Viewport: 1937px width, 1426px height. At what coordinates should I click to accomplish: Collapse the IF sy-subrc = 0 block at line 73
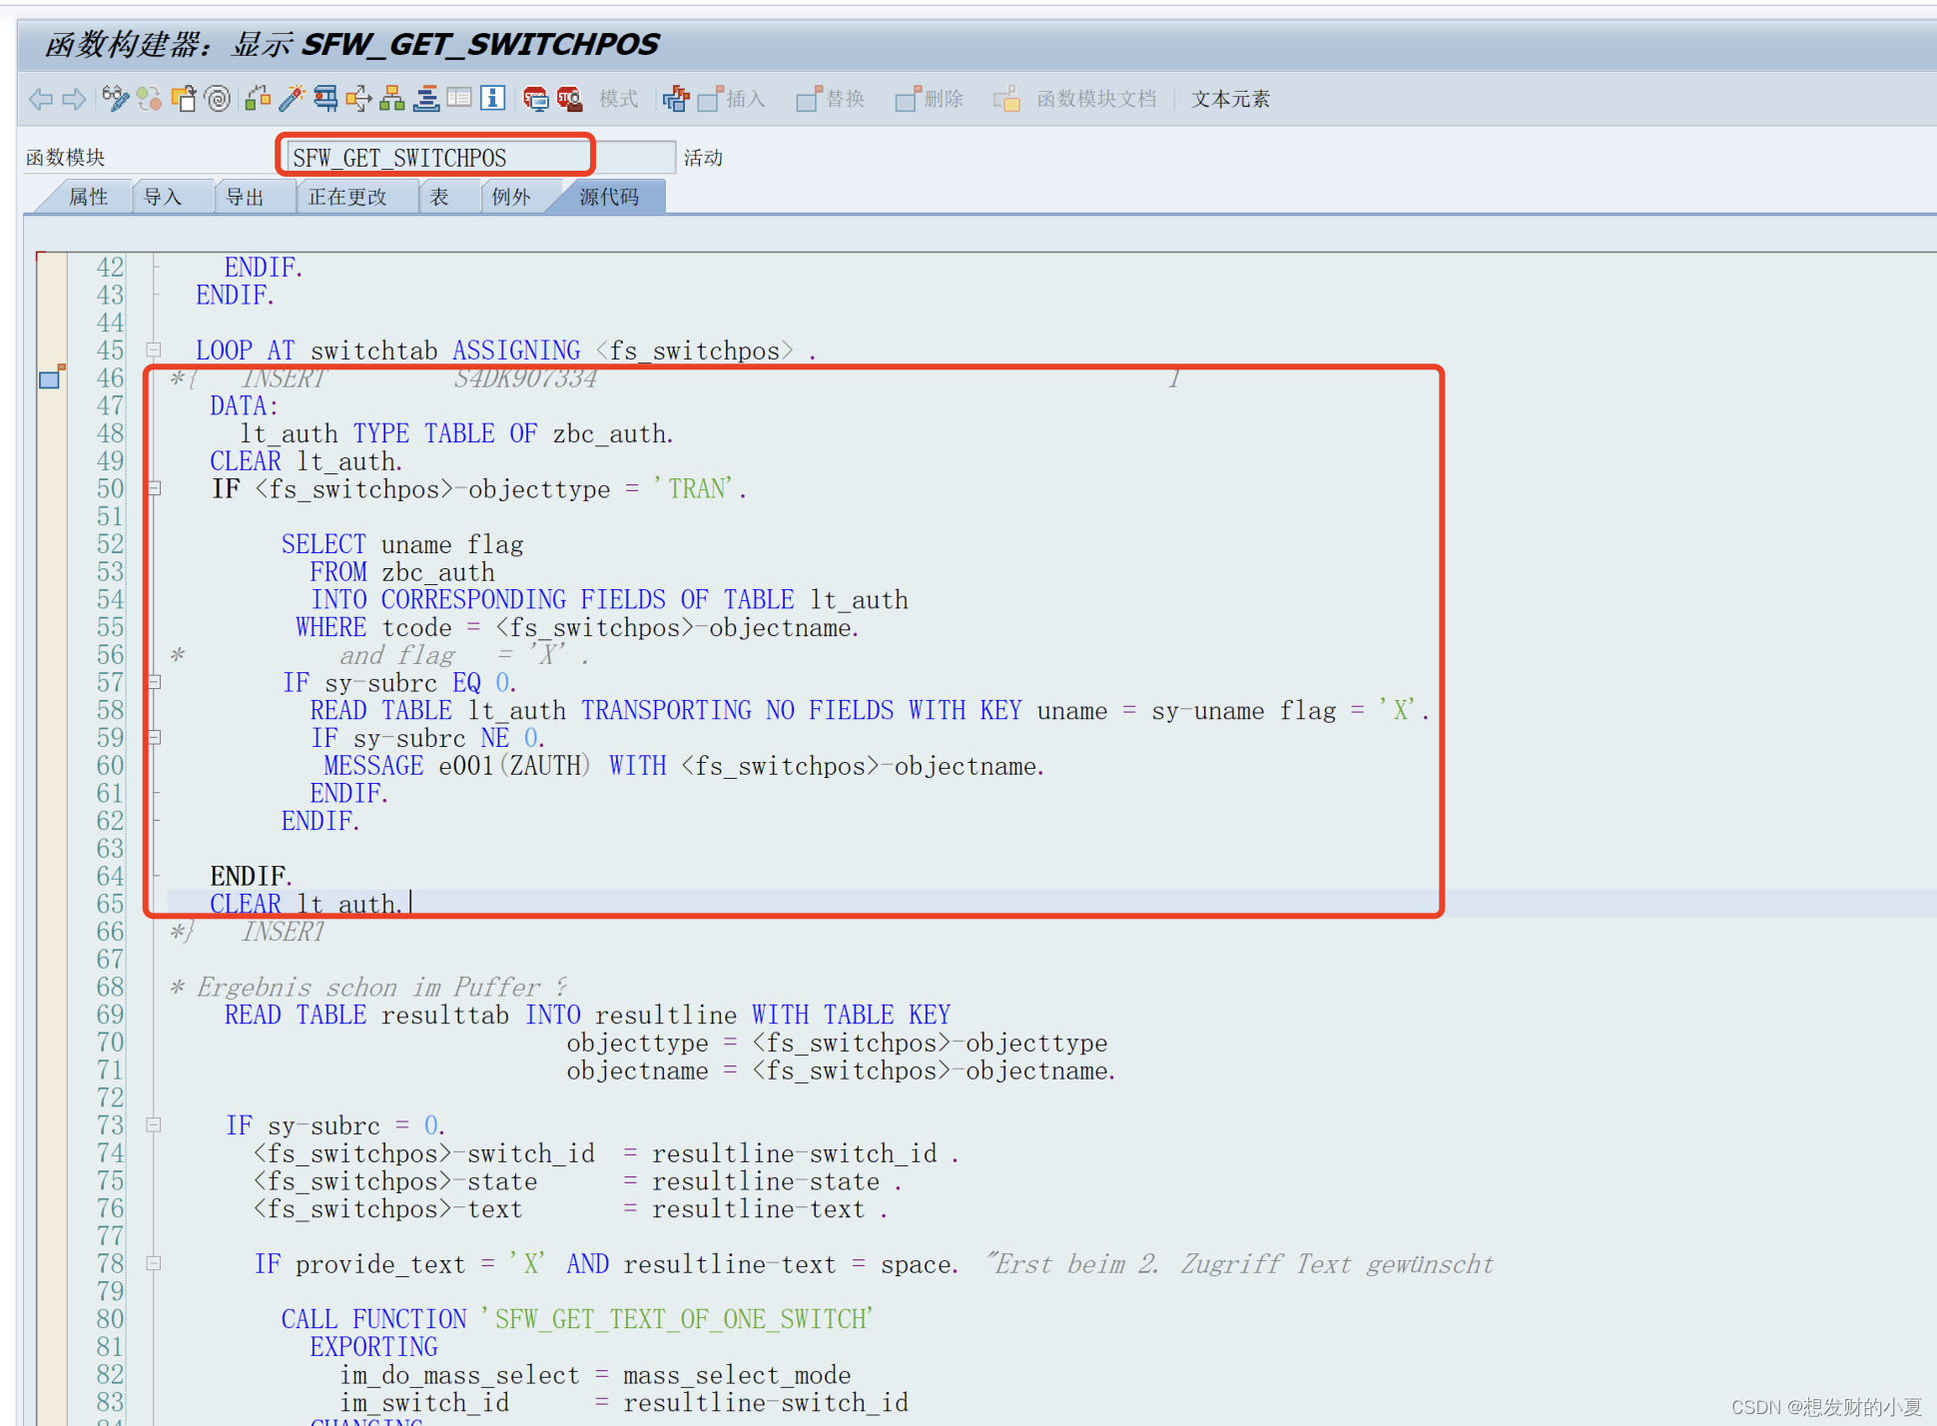[x=154, y=1125]
